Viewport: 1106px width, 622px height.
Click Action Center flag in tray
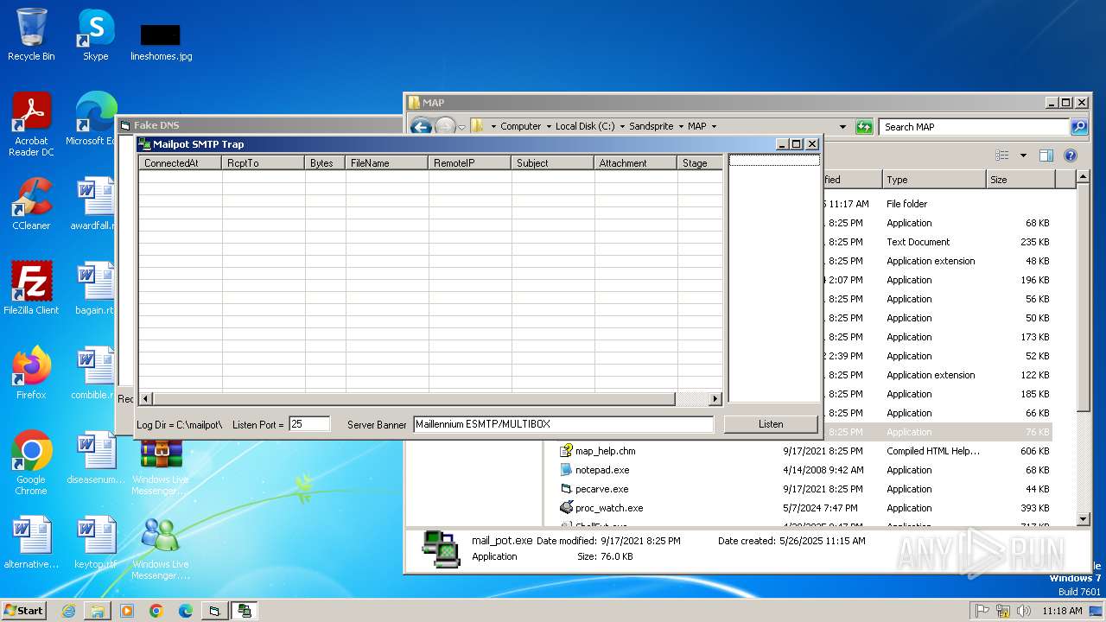pos(982,611)
